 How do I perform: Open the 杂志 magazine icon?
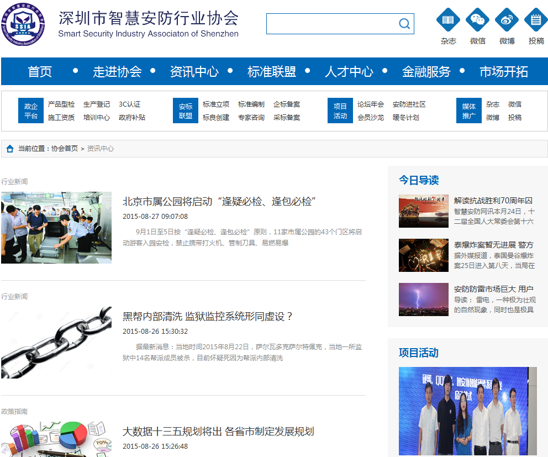[x=448, y=20]
